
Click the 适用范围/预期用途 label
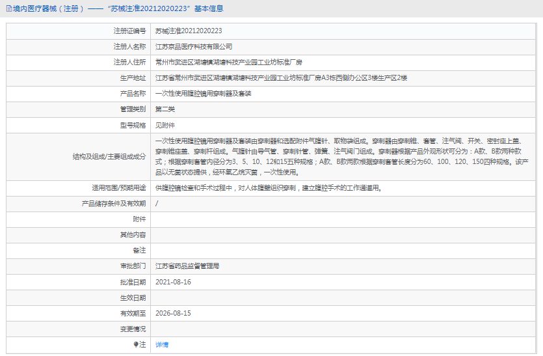pyautogui.click(x=119, y=188)
